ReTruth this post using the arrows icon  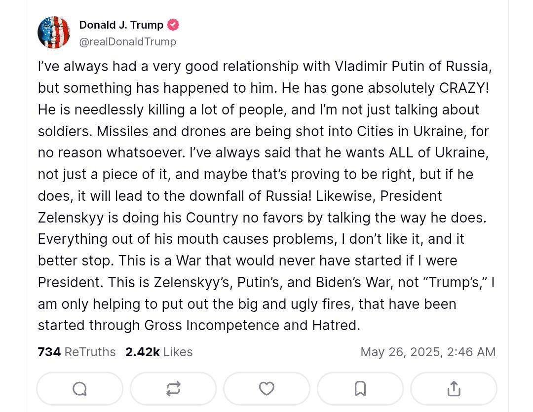click(x=173, y=389)
